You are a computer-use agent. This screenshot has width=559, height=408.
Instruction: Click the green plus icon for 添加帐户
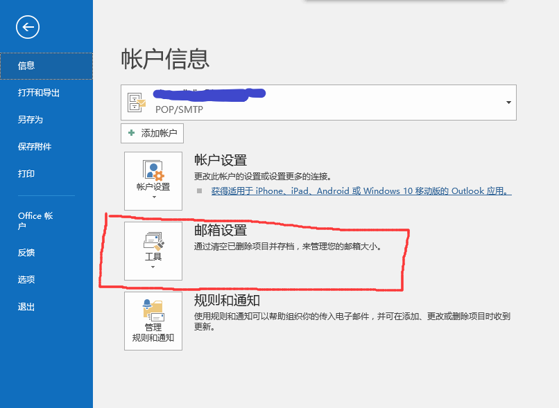click(x=132, y=133)
